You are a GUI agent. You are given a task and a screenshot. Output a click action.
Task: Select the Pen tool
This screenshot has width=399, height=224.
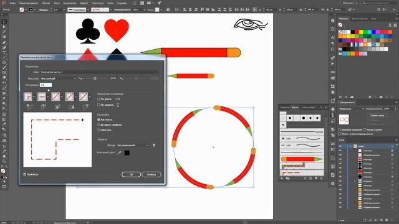coord(4,42)
